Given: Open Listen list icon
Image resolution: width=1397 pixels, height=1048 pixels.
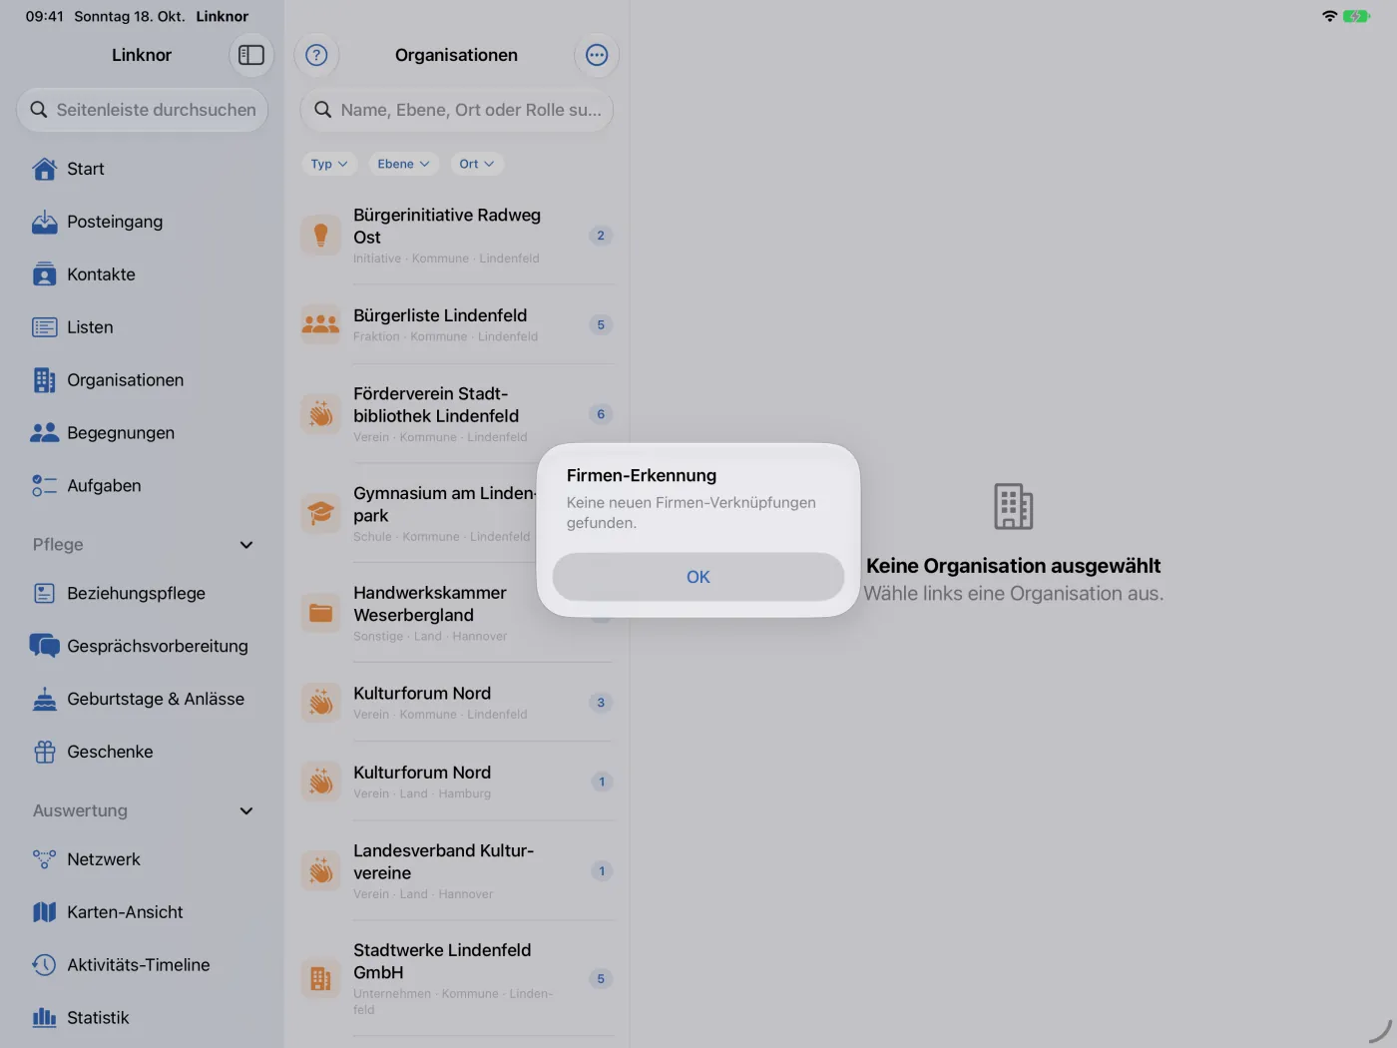Looking at the screenshot, I should coord(45,327).
